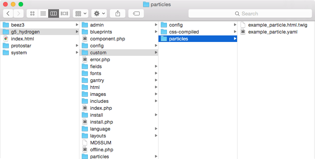Click the system folder icon
The image size is (315, 159).
(6, 52)
